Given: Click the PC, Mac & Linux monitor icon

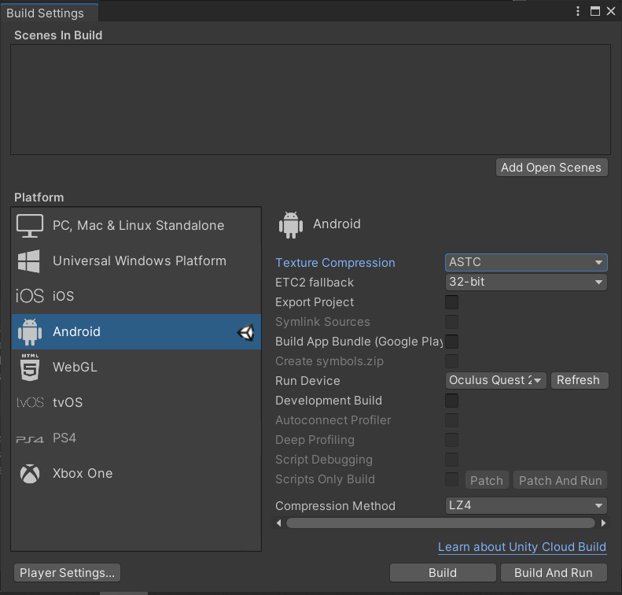Looking at the screenshot, I should coord(30,226).
